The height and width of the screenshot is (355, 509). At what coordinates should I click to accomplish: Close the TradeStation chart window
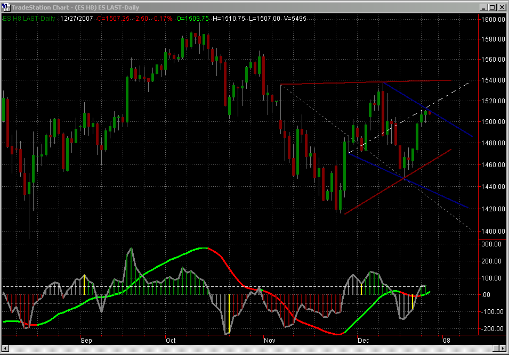coord(501,7)
